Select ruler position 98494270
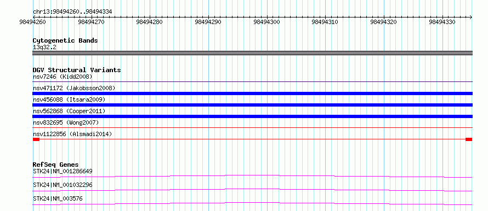The width and height of the screenshot is (488, 211). 91,22
